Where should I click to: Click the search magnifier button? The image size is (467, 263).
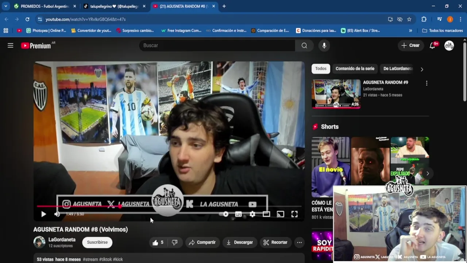tap(304, 45)
